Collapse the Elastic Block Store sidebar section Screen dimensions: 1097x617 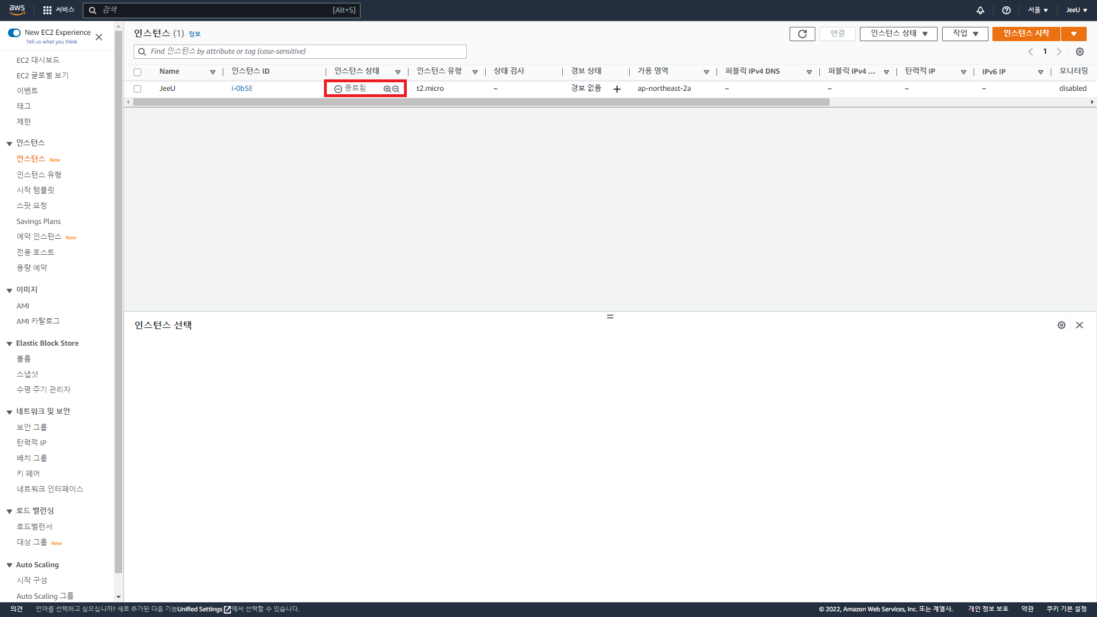[x=10, y=343]
